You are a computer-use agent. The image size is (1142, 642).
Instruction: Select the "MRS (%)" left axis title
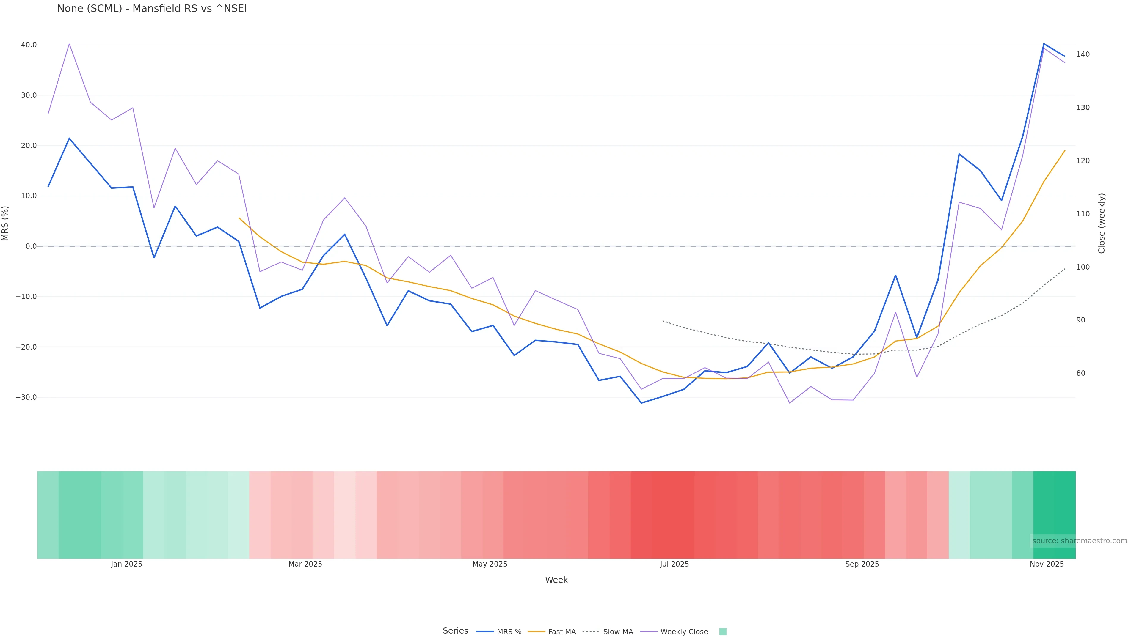tap(5, 223)
